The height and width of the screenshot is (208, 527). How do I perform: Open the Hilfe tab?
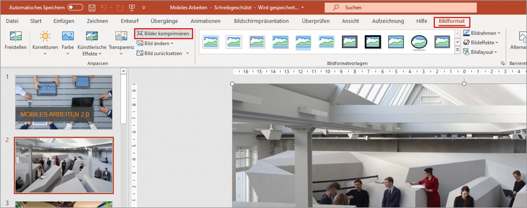click(x=421, y=21)
